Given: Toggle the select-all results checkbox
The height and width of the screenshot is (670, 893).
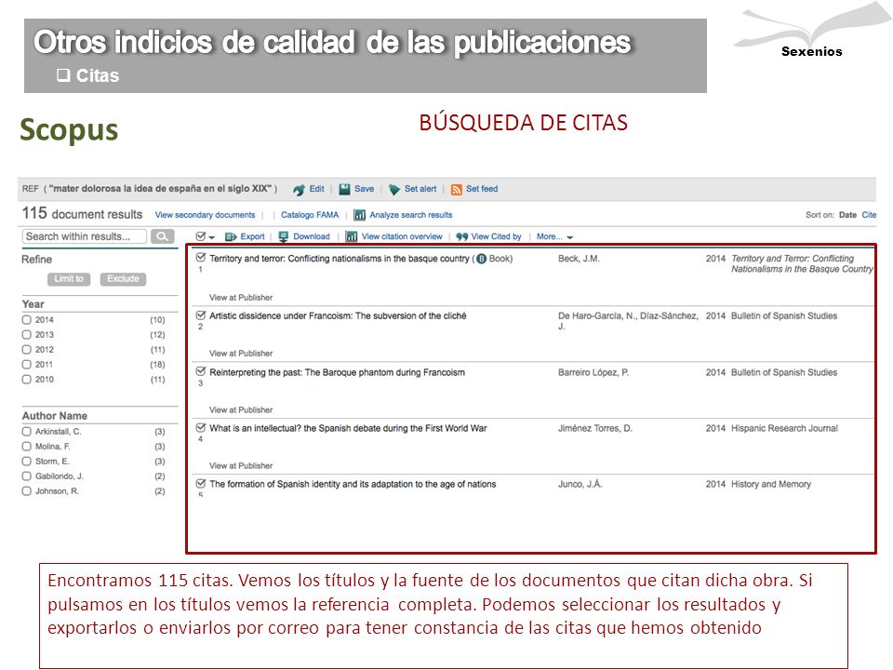Looking at the screenshot, I should 201,235.
